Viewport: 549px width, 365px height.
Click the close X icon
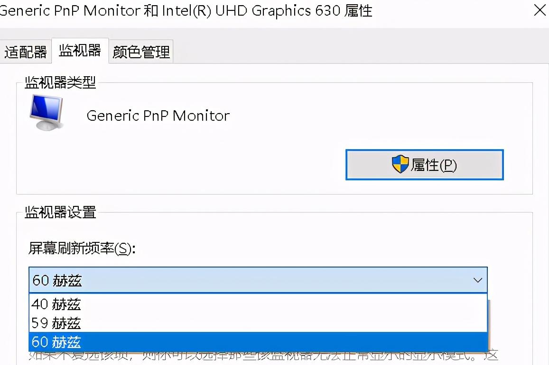click(540, 10)
